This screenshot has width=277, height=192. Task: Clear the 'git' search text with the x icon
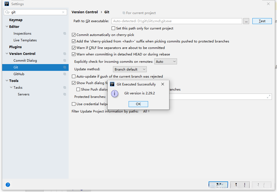[x=63, y=12]
